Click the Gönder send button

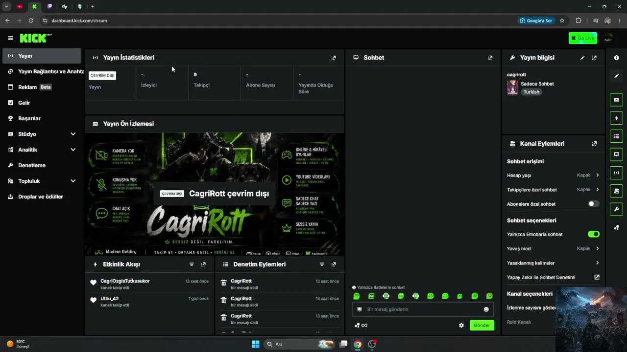(482, 325)
